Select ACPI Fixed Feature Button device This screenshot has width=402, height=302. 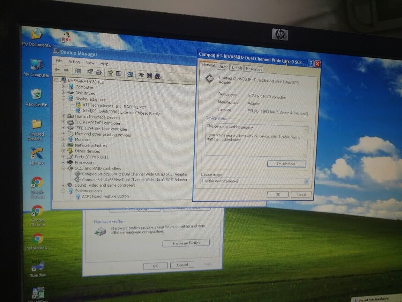coord(105,196)
